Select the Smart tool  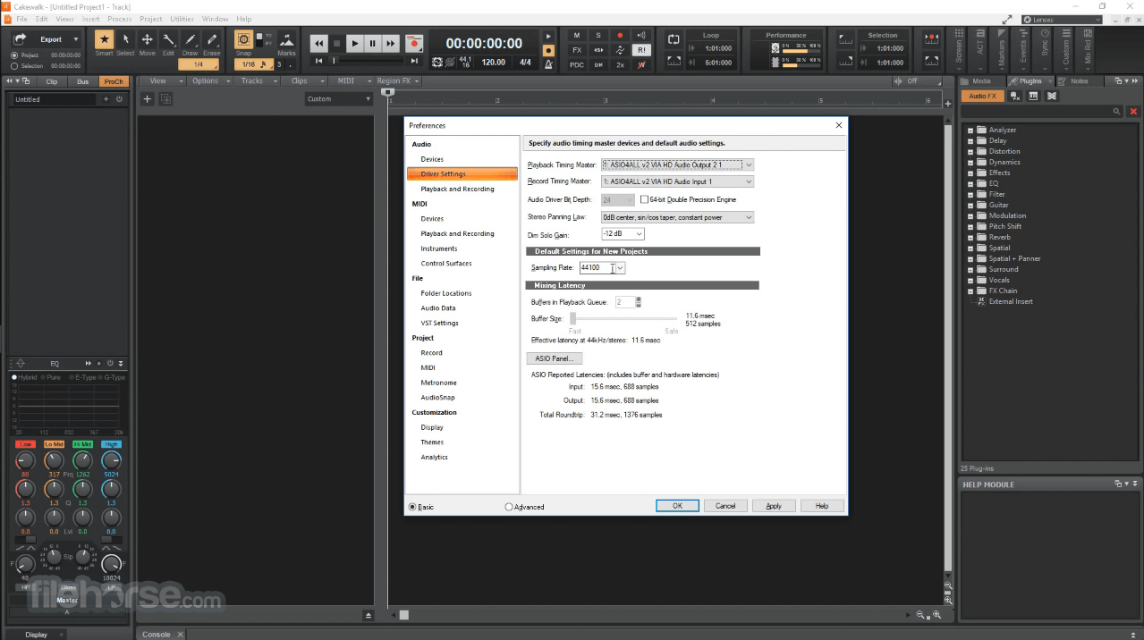click(105, 40)
